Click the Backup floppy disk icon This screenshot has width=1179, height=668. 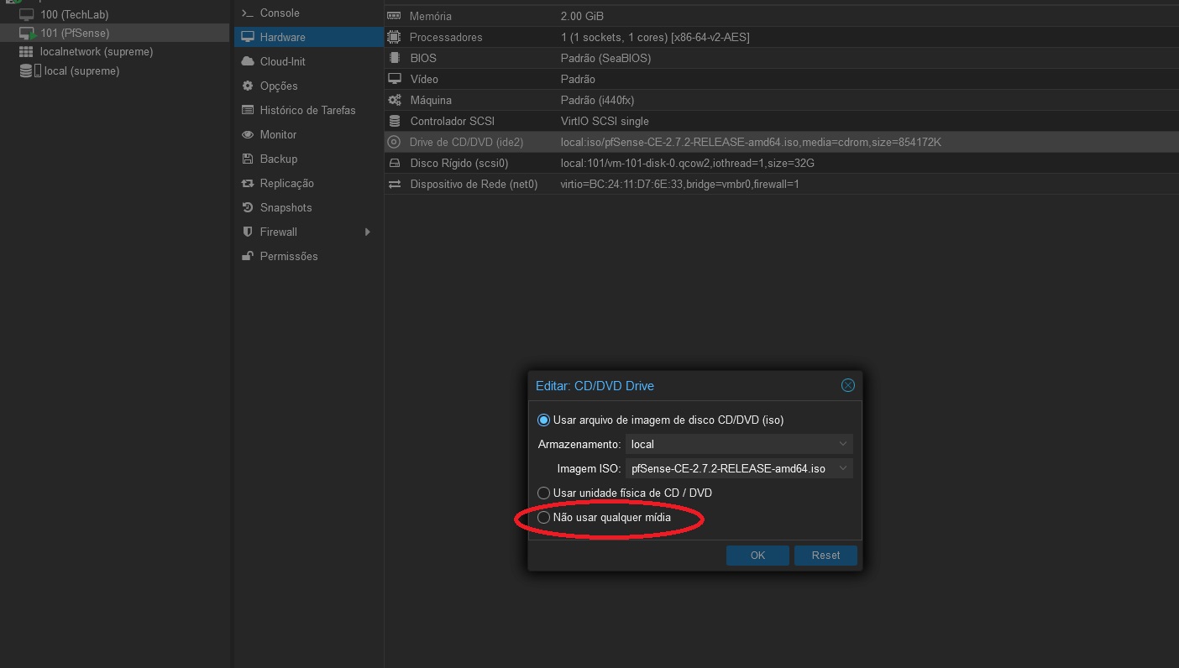[248, 159]
